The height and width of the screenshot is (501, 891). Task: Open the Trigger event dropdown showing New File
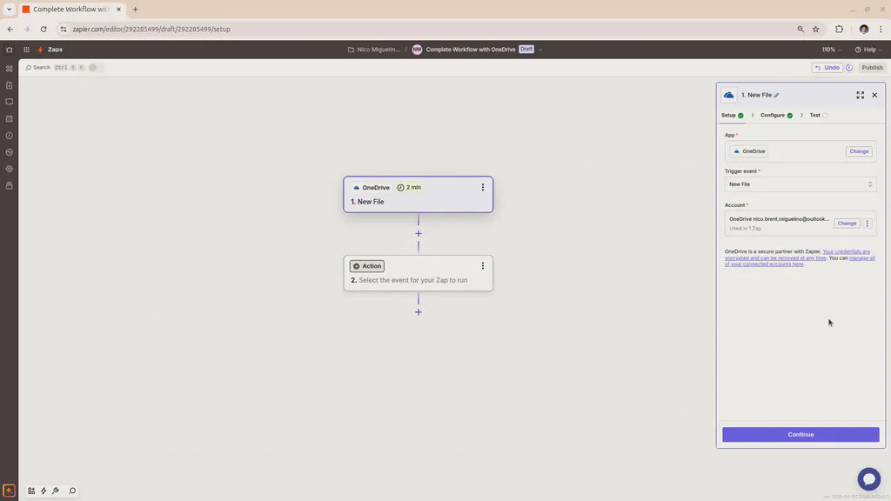pos(799,184)
